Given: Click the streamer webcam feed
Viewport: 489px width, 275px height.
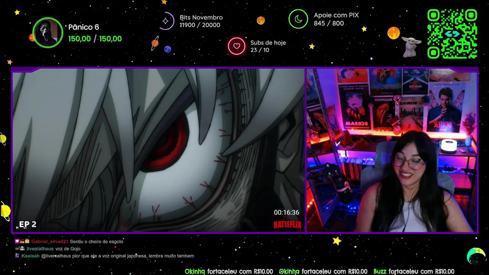Looking at the screenshot, I should (392, 150).
